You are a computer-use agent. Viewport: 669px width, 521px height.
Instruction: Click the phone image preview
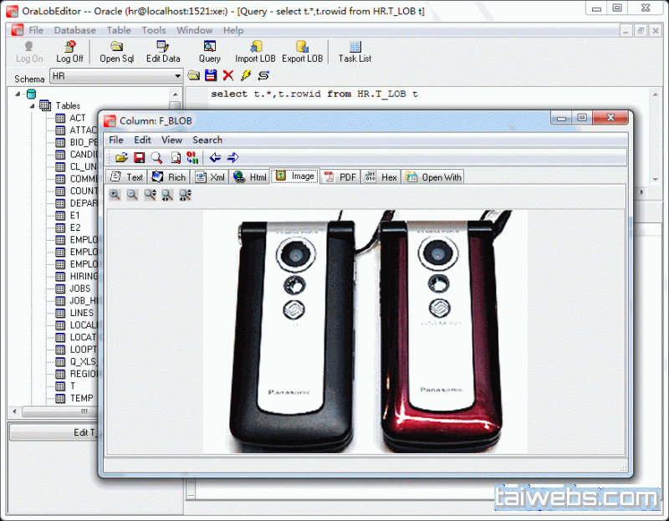365,330
